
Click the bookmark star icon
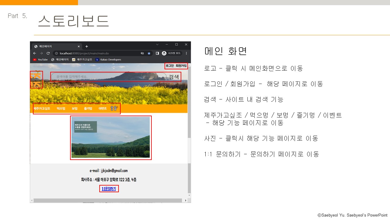pos(149,53)
